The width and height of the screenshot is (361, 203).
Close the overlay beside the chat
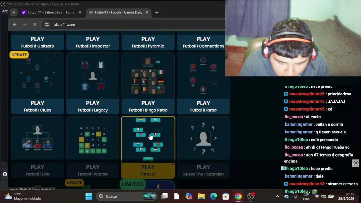[356, 163]
